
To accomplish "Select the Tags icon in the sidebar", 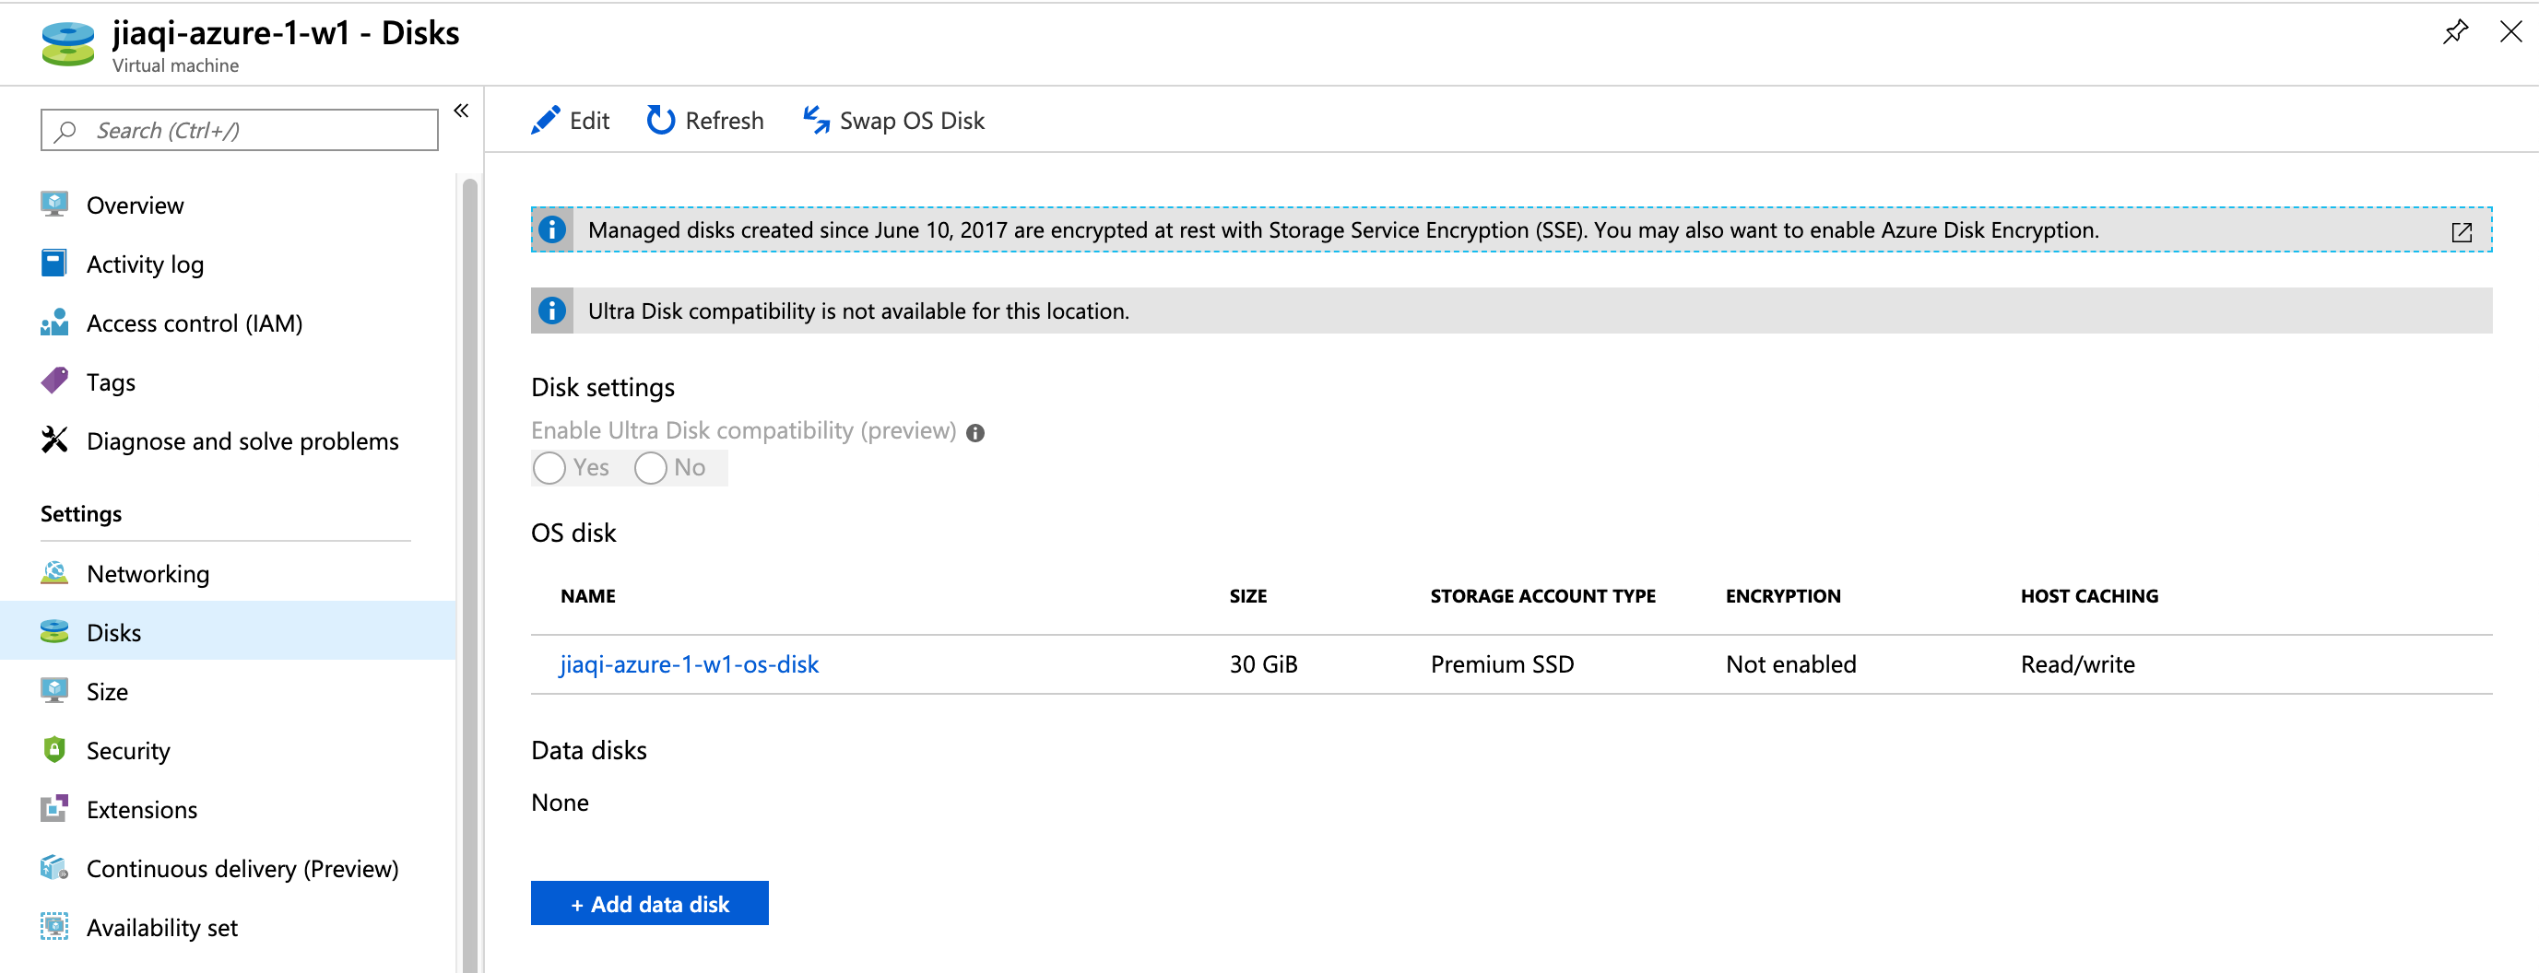I will coord(55,381).
